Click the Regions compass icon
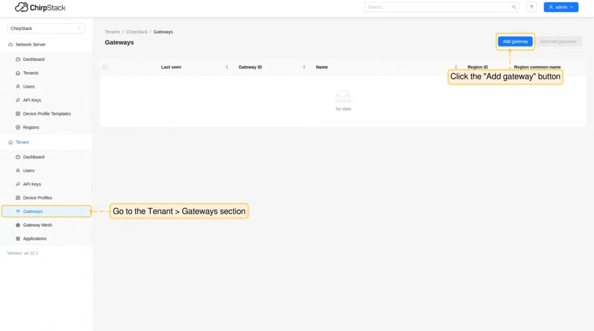This screenshot has height=331, width=594. pyautogui.click(x=18, y=128)
